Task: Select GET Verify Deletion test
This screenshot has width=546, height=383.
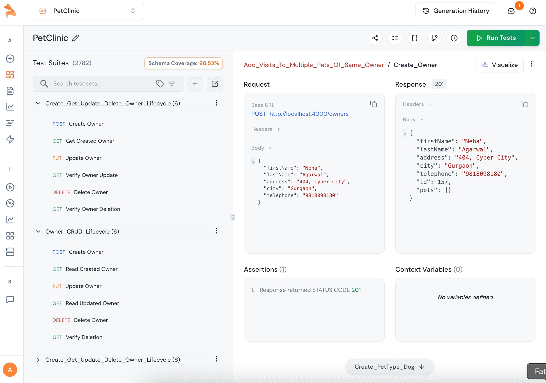Action: [77, 337]
